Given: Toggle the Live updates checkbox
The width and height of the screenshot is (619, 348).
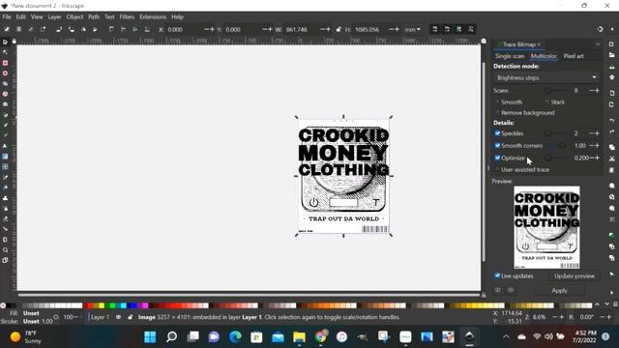Looking at the screenshot, I should 497,275.
